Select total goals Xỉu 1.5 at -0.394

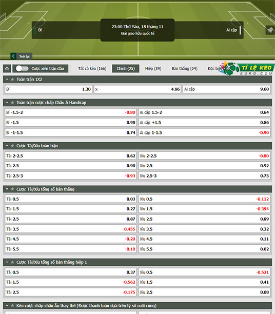pyautogui.click(x=204, y=209)
